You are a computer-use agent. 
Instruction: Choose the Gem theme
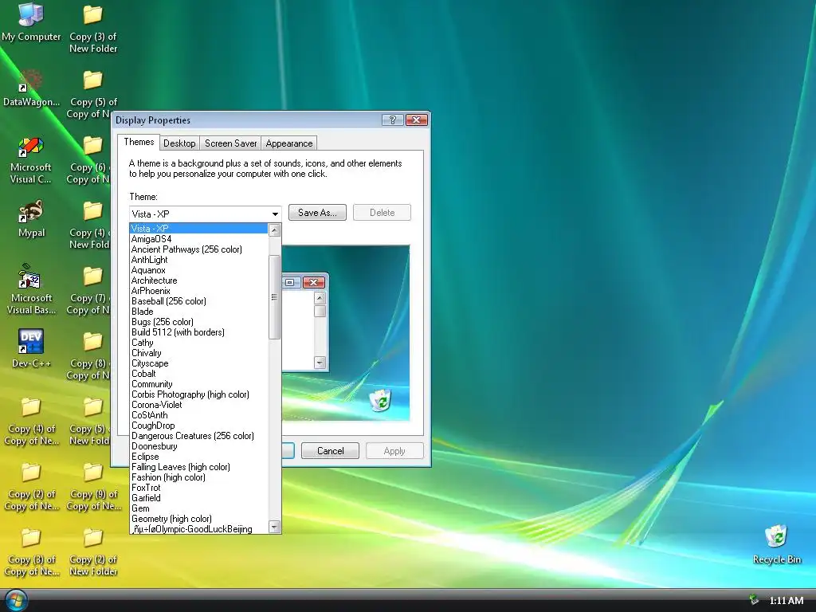click(198, 508)
